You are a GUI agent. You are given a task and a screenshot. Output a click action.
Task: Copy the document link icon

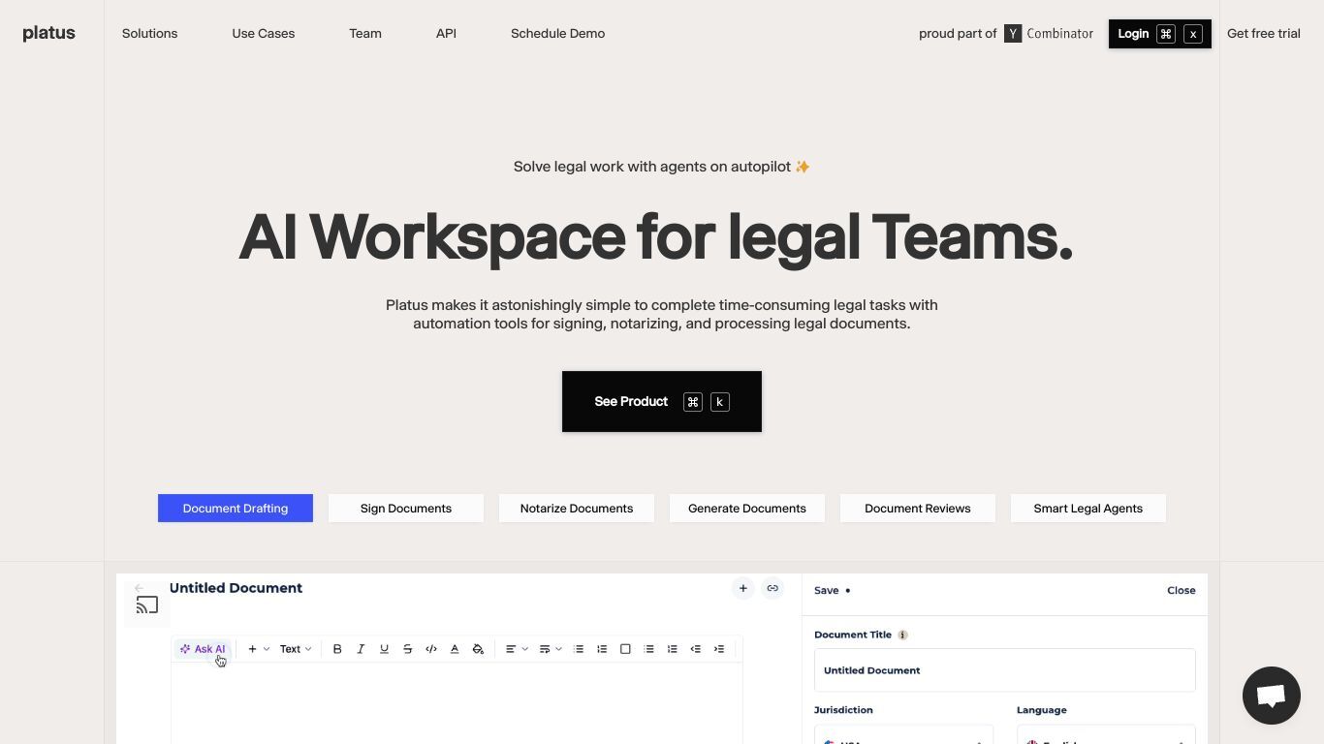[x=772, y=588]
